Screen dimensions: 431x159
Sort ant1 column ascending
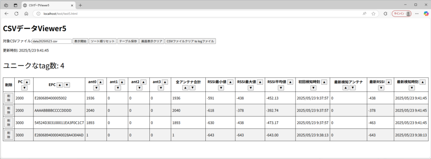122,82
